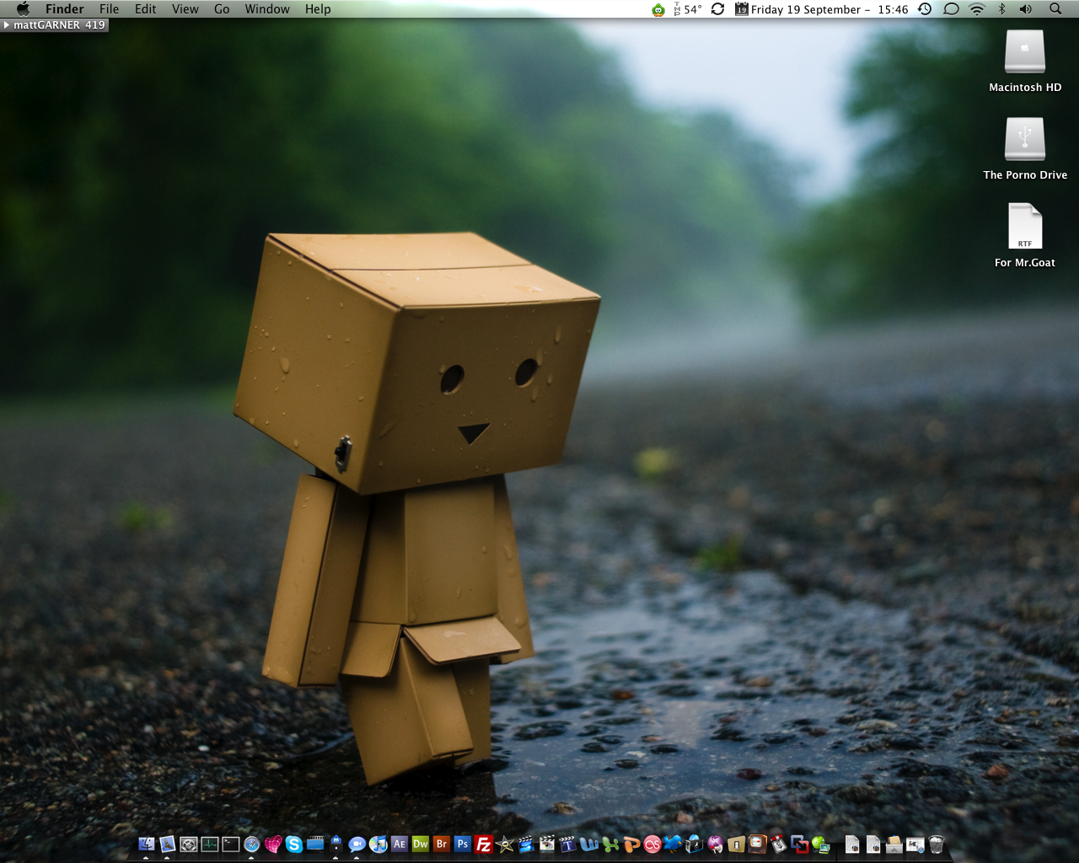Screen dimensions: 1079x863
Task: Open Last.fm app in the dock
Action: [x=652, y=844]
